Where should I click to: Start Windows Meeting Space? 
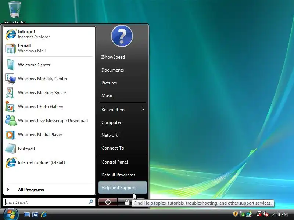(x=49, y=93)
